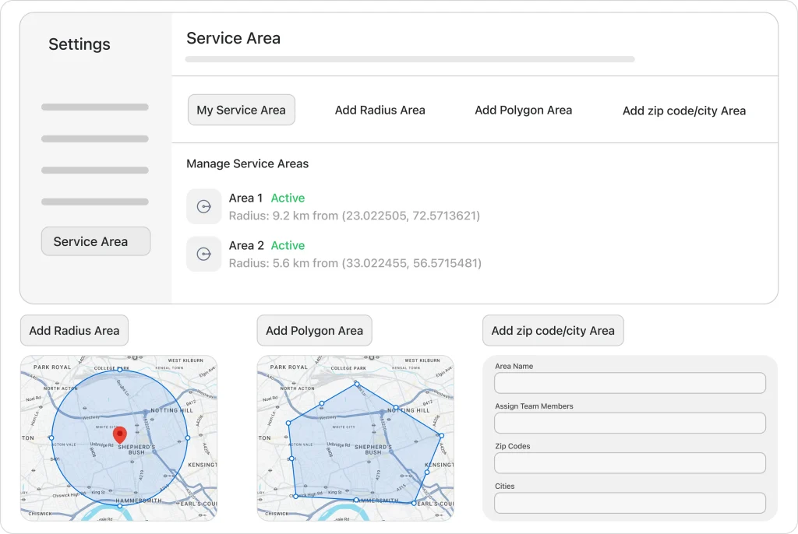Viewport: 798px width, 534px height.
Task: Click the Add Radius Area button above the map
Action: point(74,330)
